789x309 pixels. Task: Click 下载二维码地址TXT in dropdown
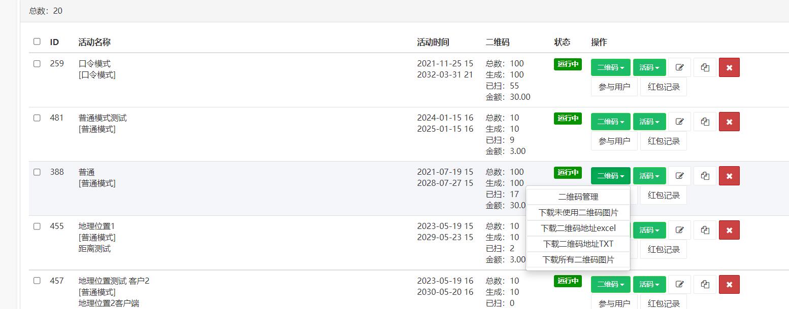(578, 244)
